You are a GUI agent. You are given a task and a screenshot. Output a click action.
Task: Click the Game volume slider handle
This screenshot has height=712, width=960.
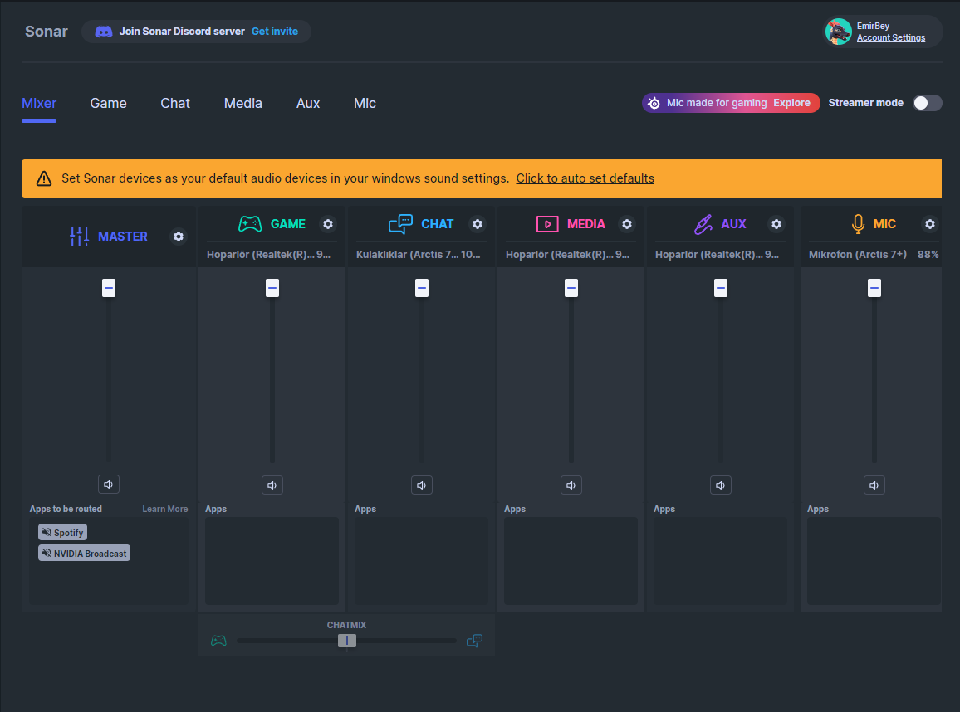coord(272,288)
